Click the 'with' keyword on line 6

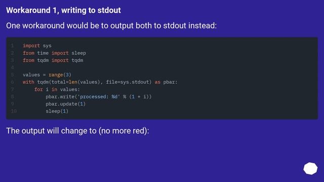tap(28, 82)
